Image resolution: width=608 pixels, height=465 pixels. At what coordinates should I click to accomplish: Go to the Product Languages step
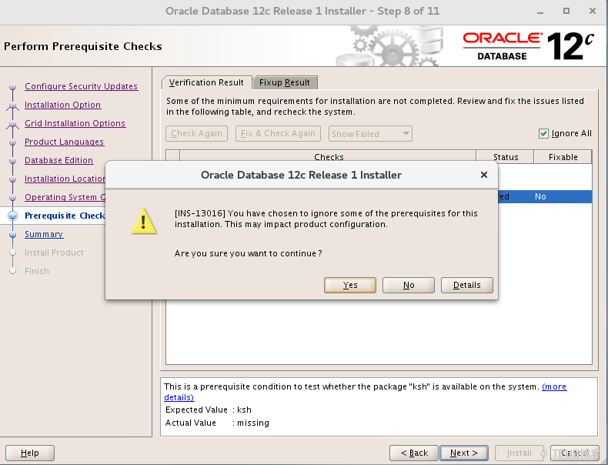tap(65, 142)
